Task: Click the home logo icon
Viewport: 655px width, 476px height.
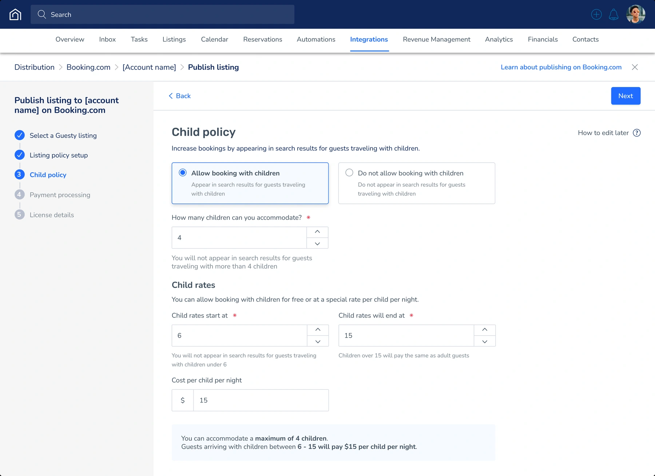Action: (x=15, y=15)
